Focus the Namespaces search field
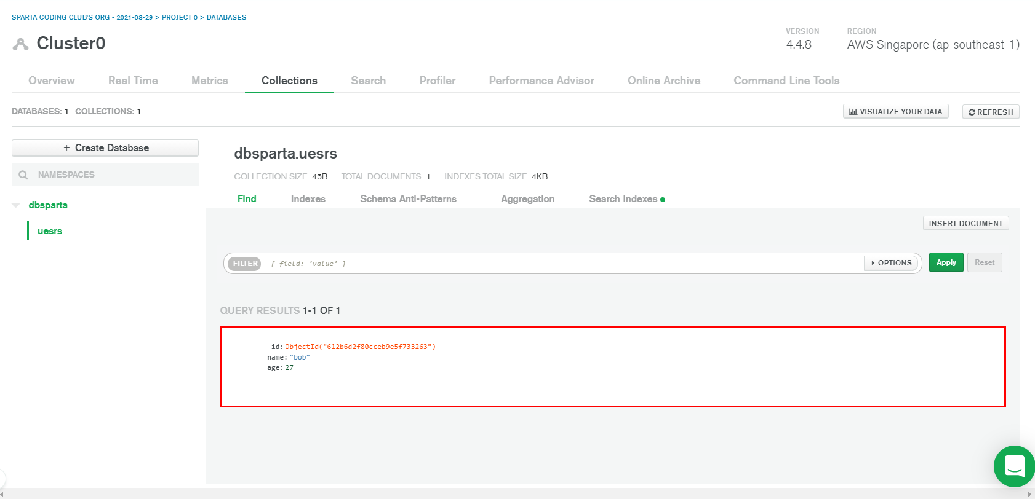Image resolution: width=1035 pixels, height=499 pixels. [105, 175]
